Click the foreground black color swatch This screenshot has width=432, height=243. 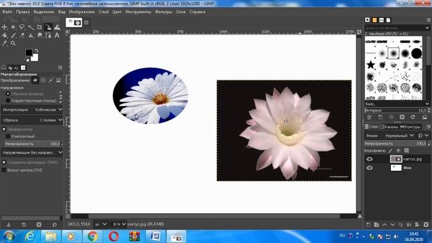point(29,53)
